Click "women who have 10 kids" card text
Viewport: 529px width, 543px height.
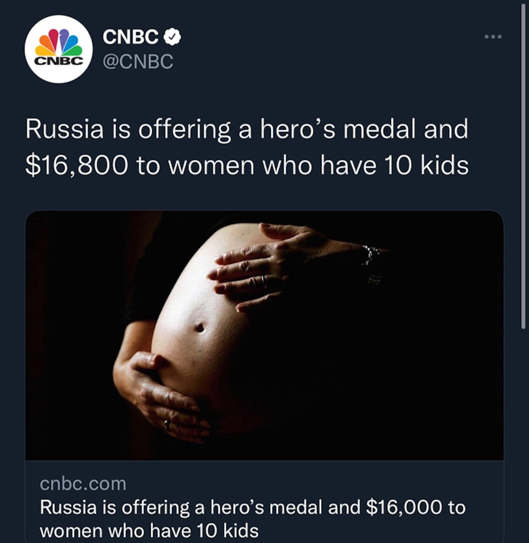[149, 531]
